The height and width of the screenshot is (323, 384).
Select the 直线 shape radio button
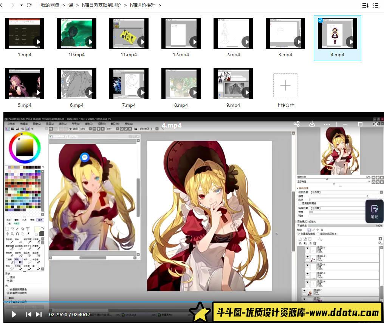(8, 277)
